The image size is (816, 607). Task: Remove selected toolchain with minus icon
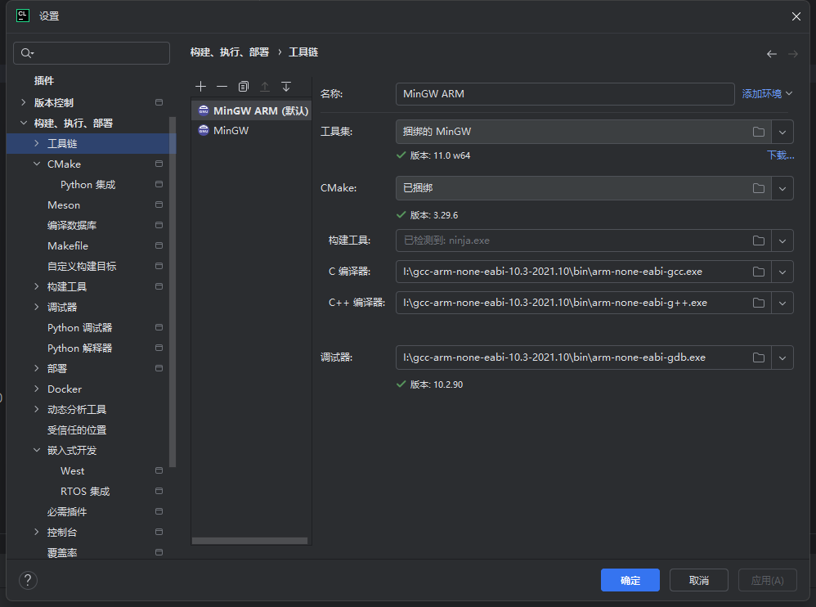(x=222, y=87)
